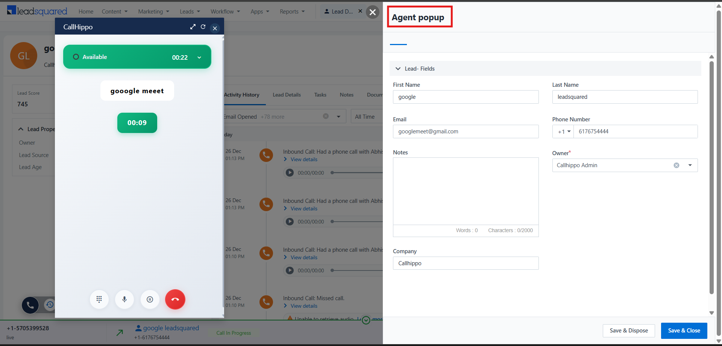Image resolution: width=722 pixels, height=346 pixels.
Task: Hold the call with pause icon
Action: pyautogui.click(x=150, y=299)
